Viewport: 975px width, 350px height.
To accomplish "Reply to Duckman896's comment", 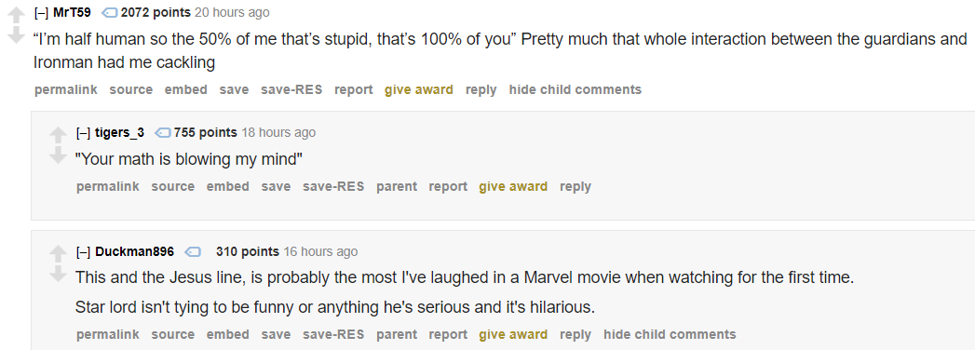I will [576, 334].
